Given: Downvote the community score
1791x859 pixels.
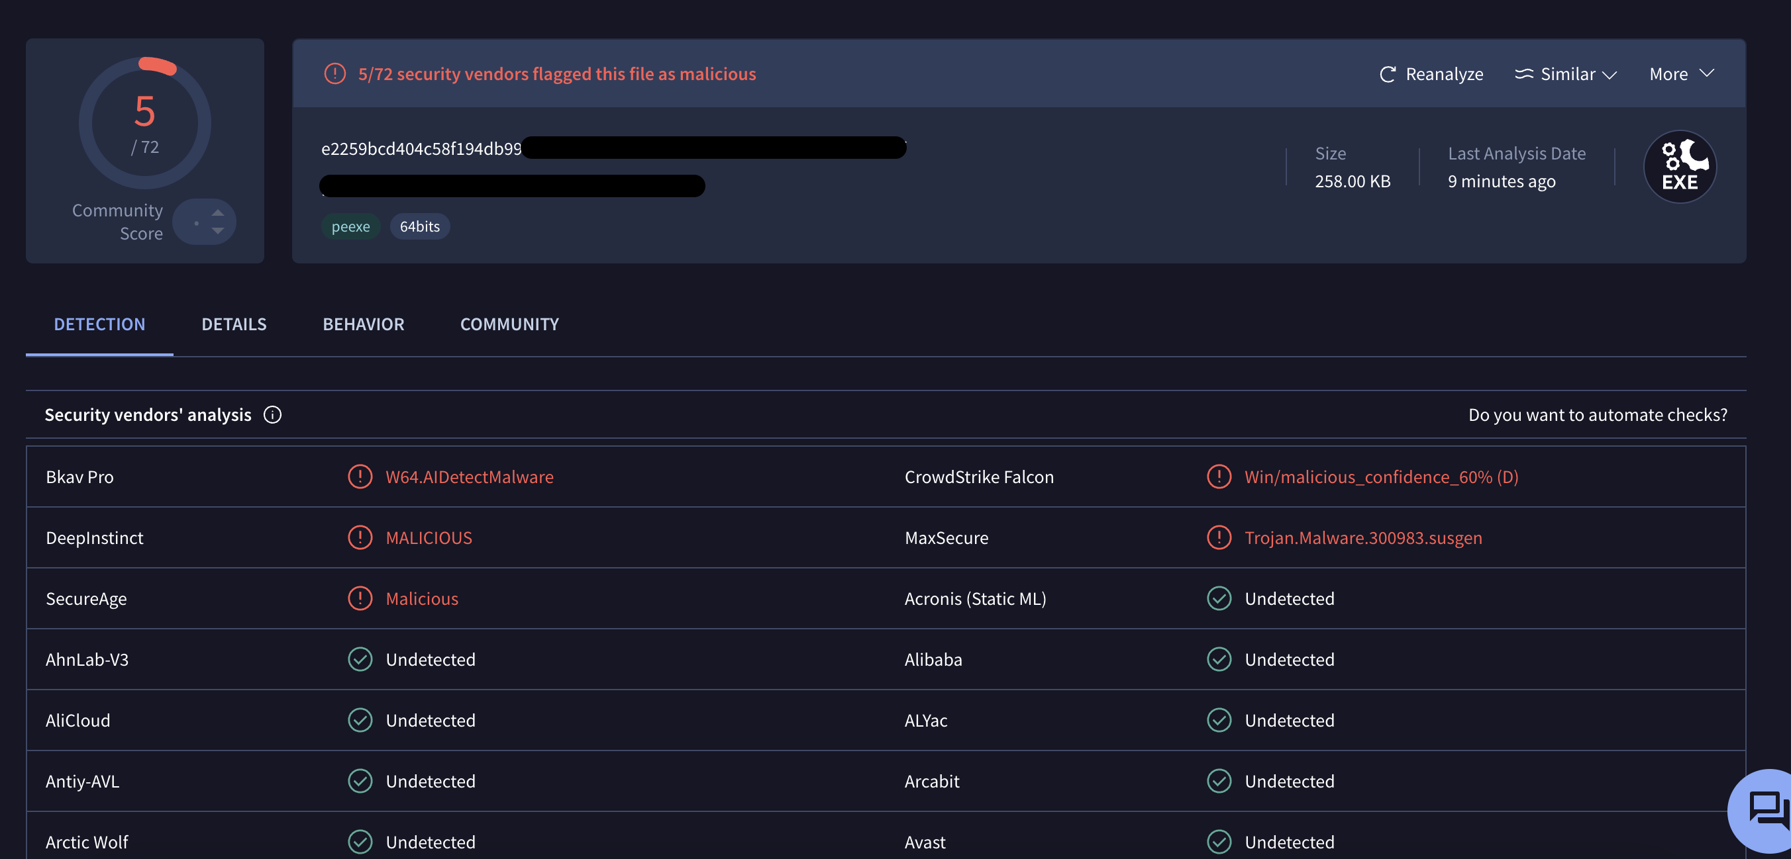Looking at the screenshot, I should [218, 231].
